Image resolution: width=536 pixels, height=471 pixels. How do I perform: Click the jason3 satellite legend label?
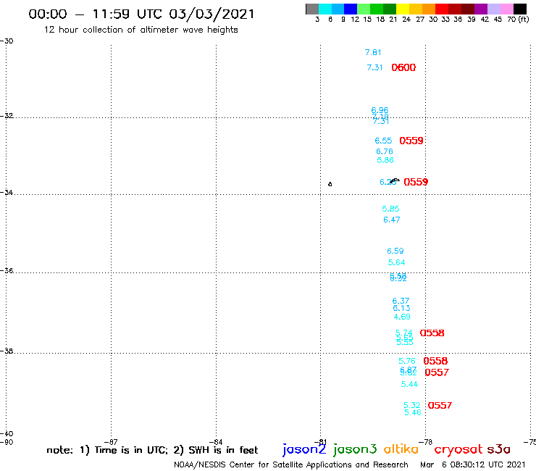[355, 449]
